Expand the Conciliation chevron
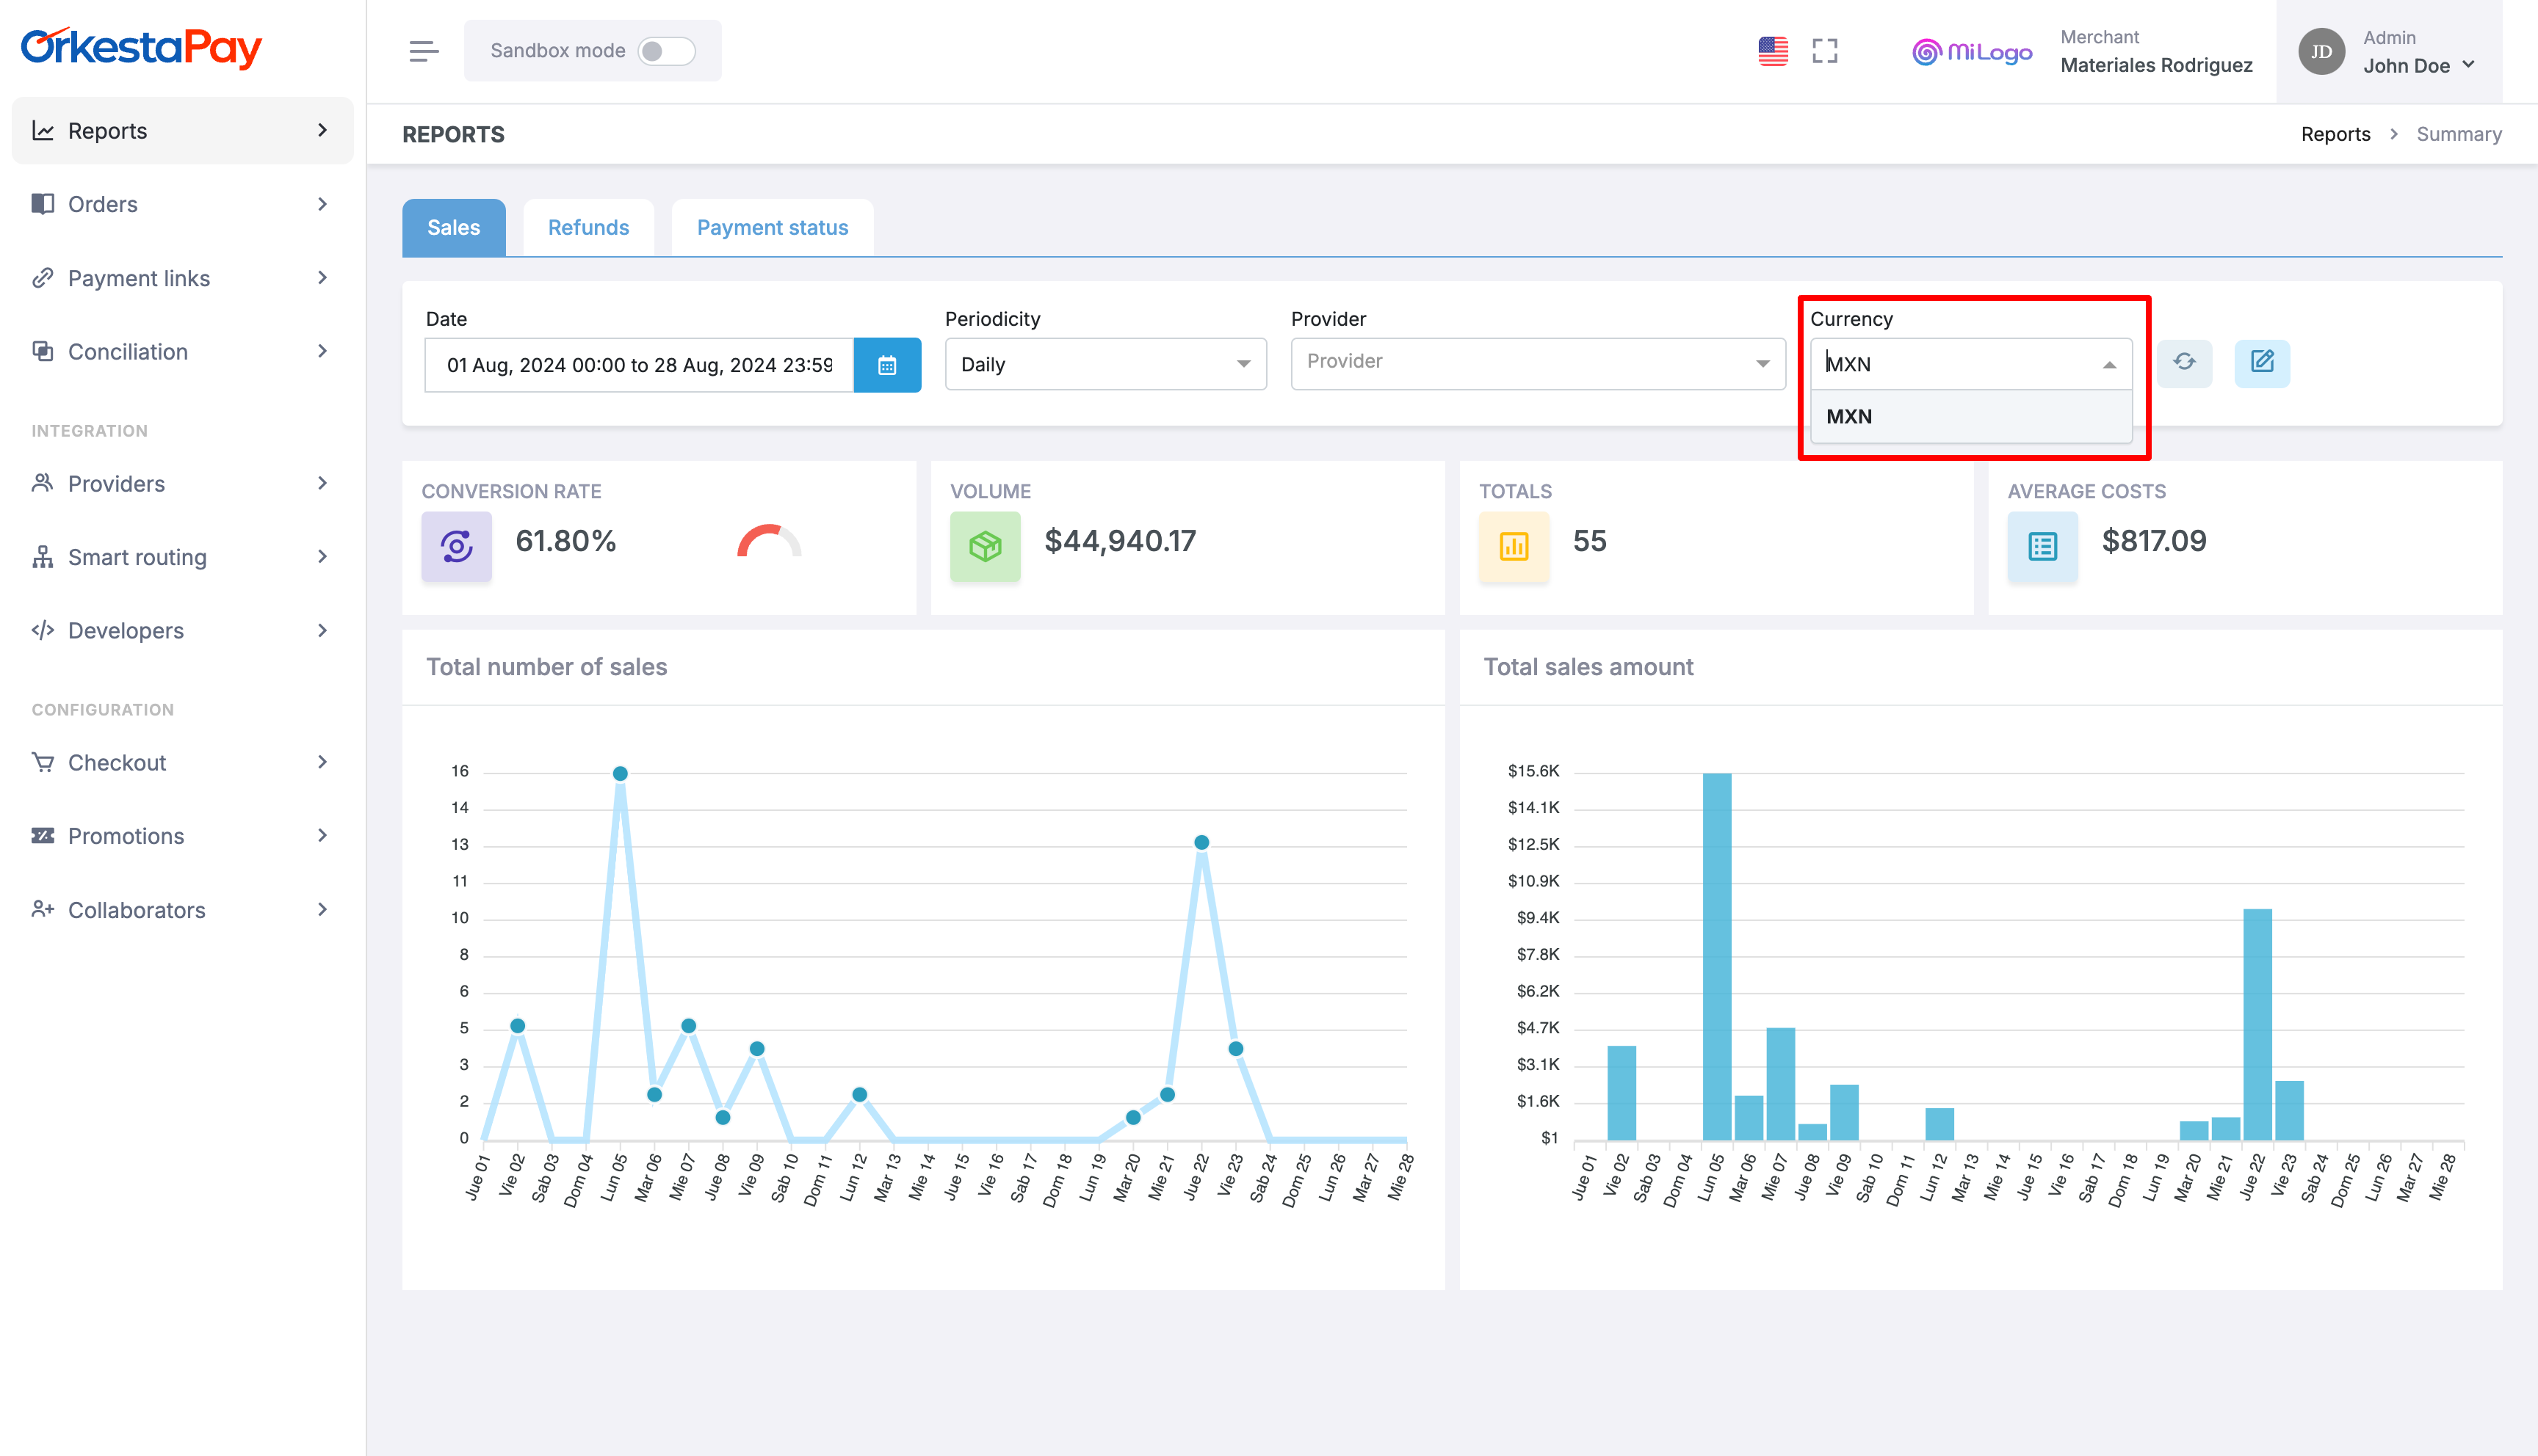Screen dimensions: 2538x1456 322,351
